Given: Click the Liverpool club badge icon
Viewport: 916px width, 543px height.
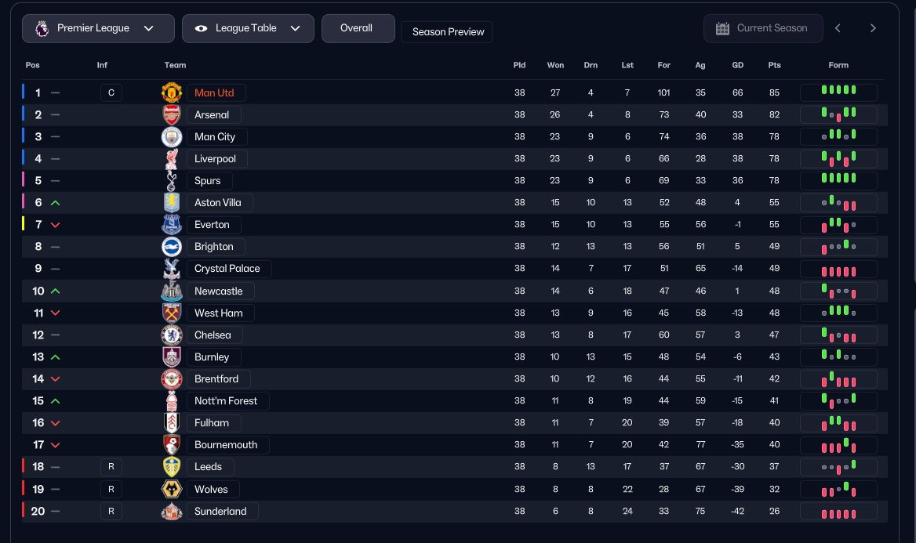Looking at the screenshot, I should pyautogui.click(x=171, y=158).
